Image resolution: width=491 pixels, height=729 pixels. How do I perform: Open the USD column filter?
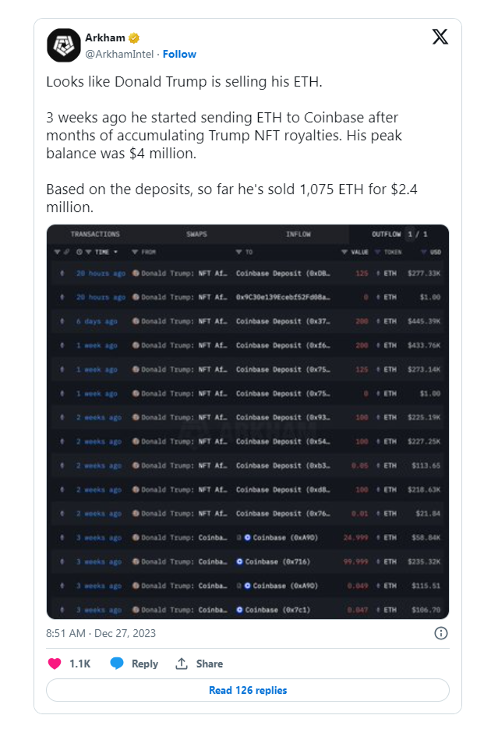click(x=423, y=253)
